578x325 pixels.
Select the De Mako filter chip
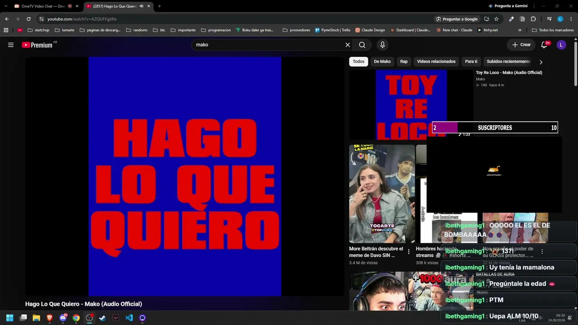click(x=382, y=61)
